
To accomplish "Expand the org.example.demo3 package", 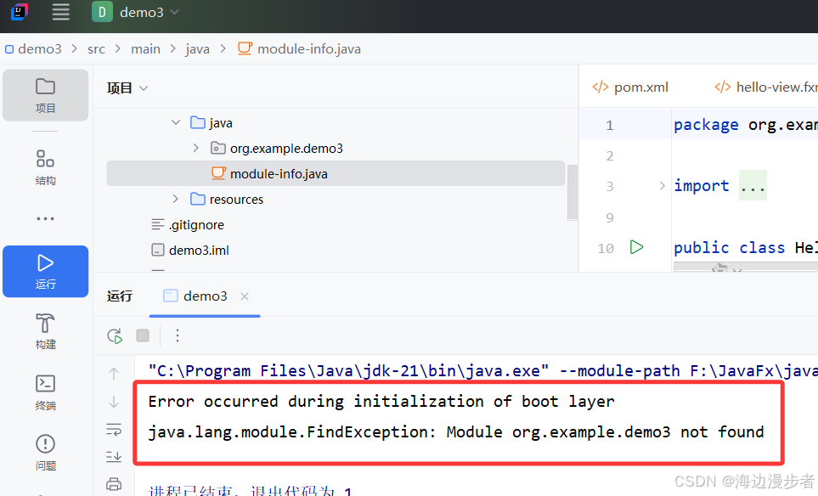I will [196, 148].
